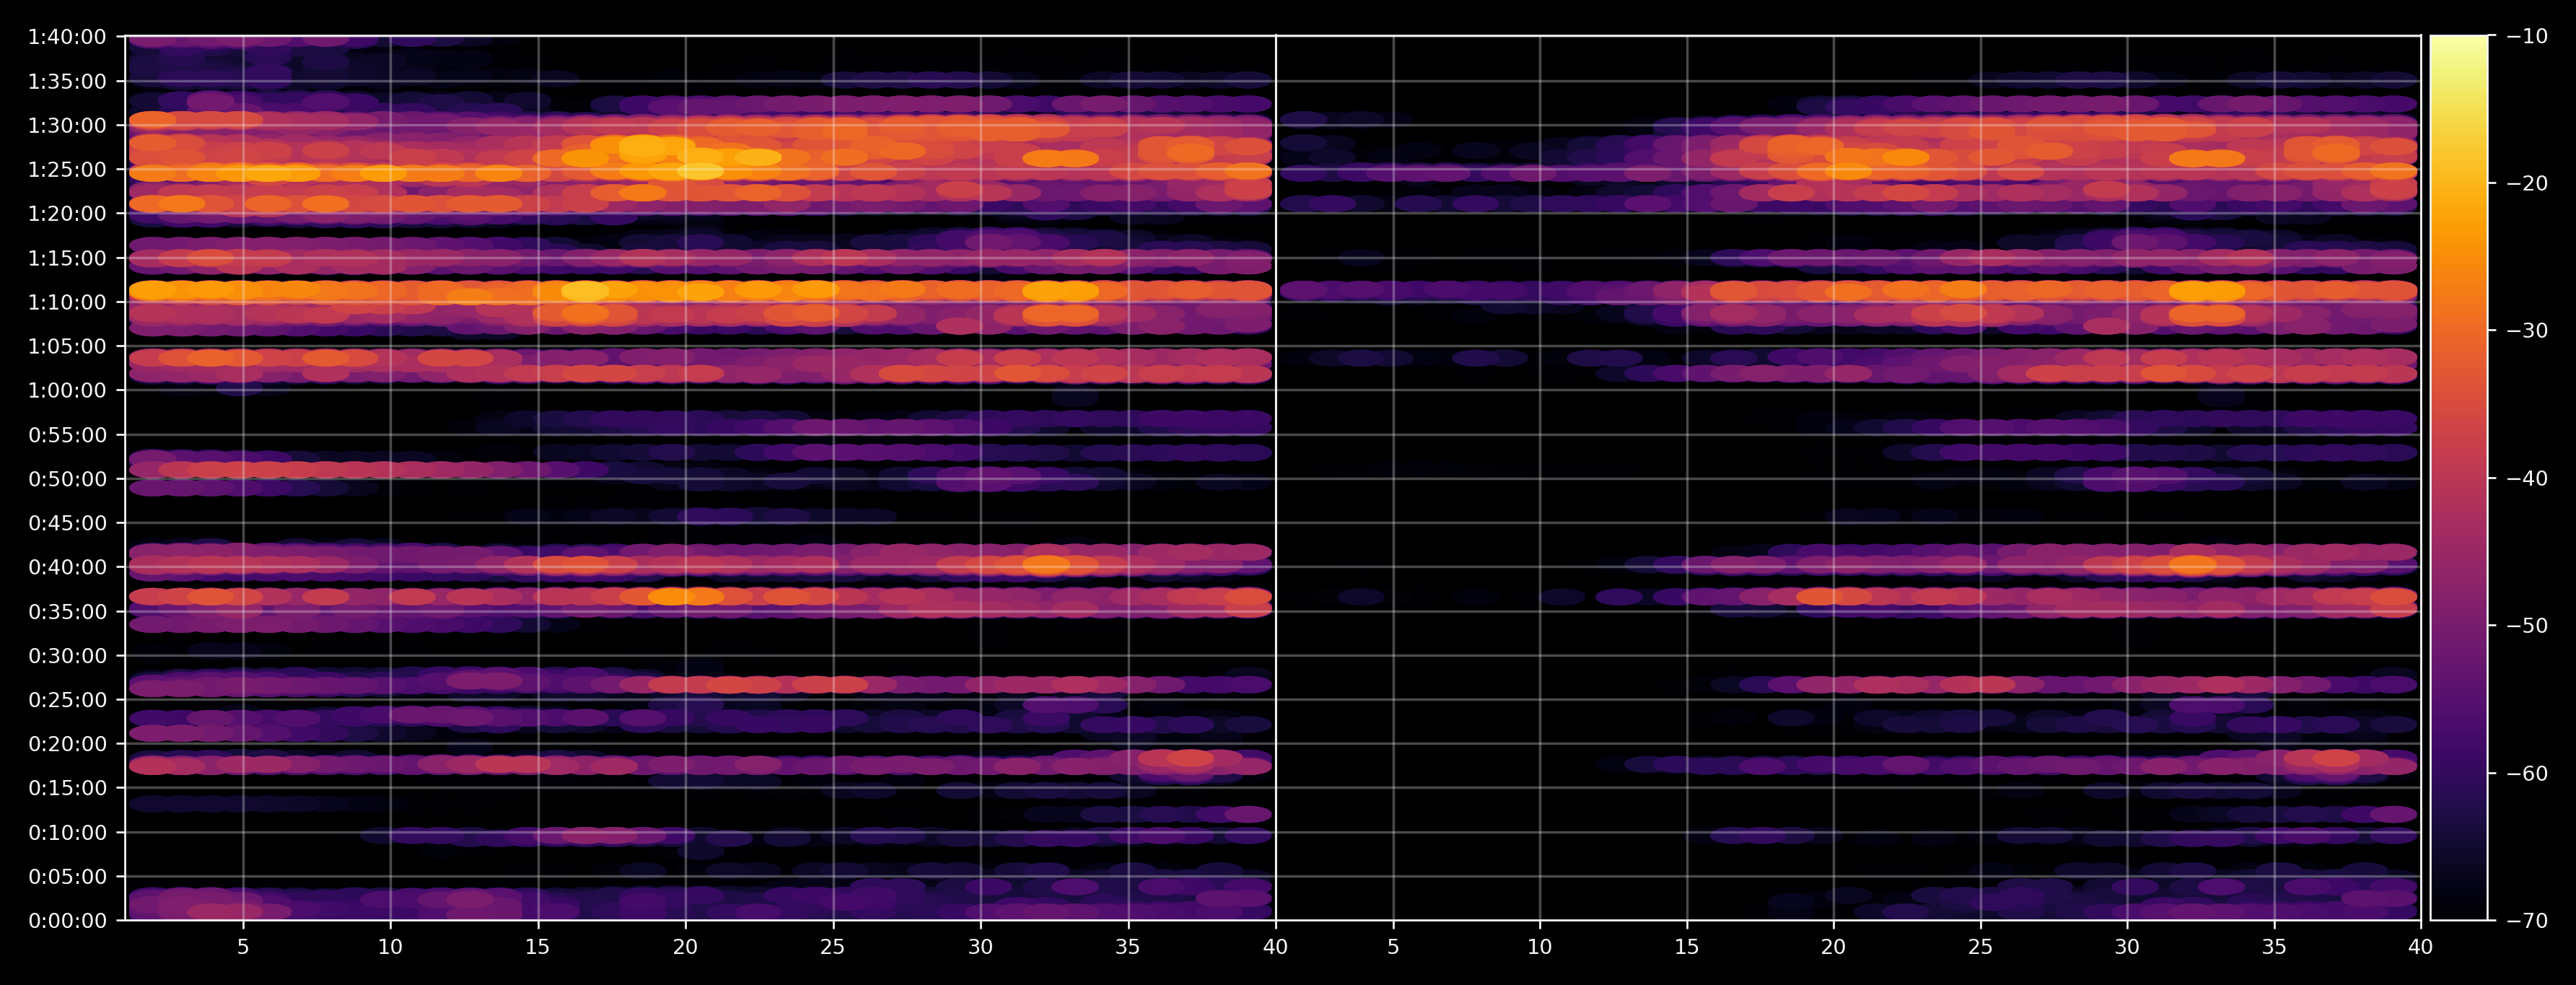Screen dimensions: 2576x985
Task: Choose the 1:05:00 y-axis tick label
Action: click(x=67, y=346)
